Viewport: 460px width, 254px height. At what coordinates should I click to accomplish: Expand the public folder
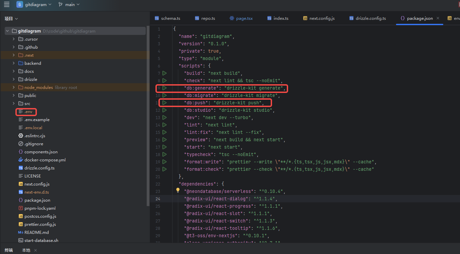tap(14, 95)
